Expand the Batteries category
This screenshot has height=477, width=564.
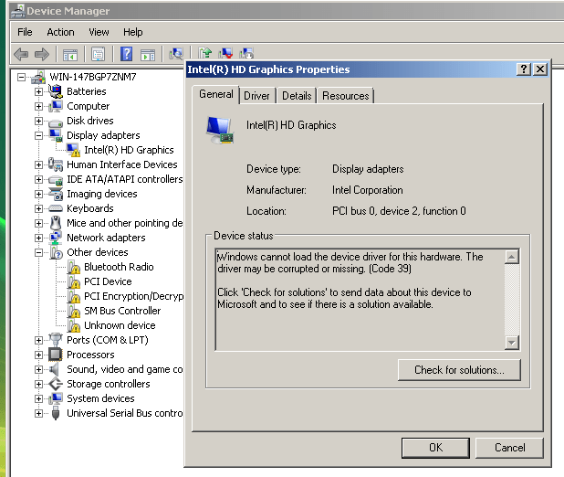pos(38,91)
